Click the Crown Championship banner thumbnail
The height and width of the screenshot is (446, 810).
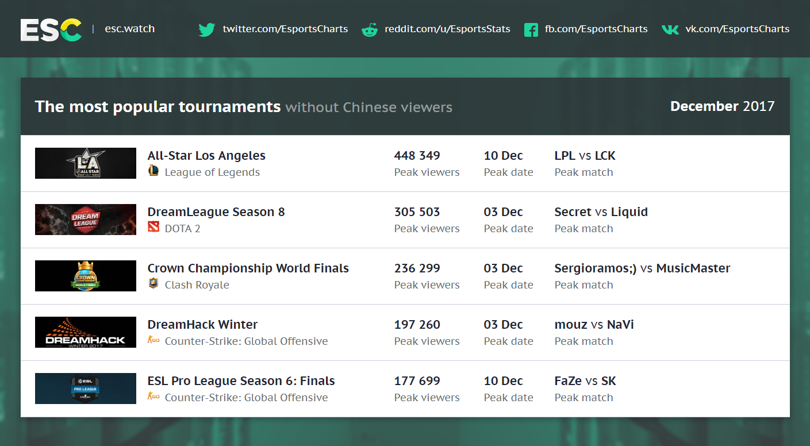[86, 276]
